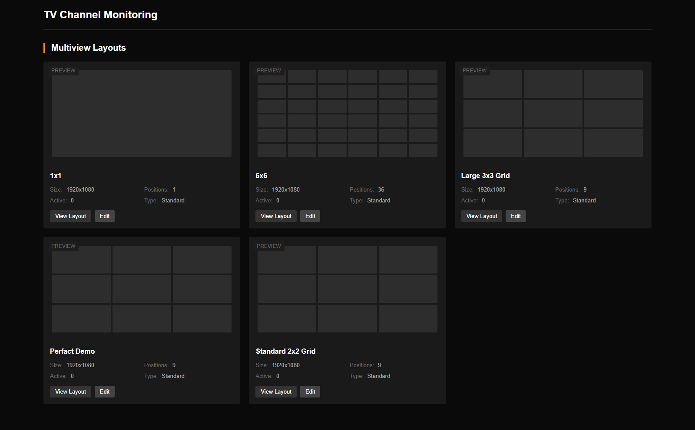This screenshot has width=695, height=430.
Task: Click the PREVIEW label on the 1x1 card
Action: pos(63,70)
